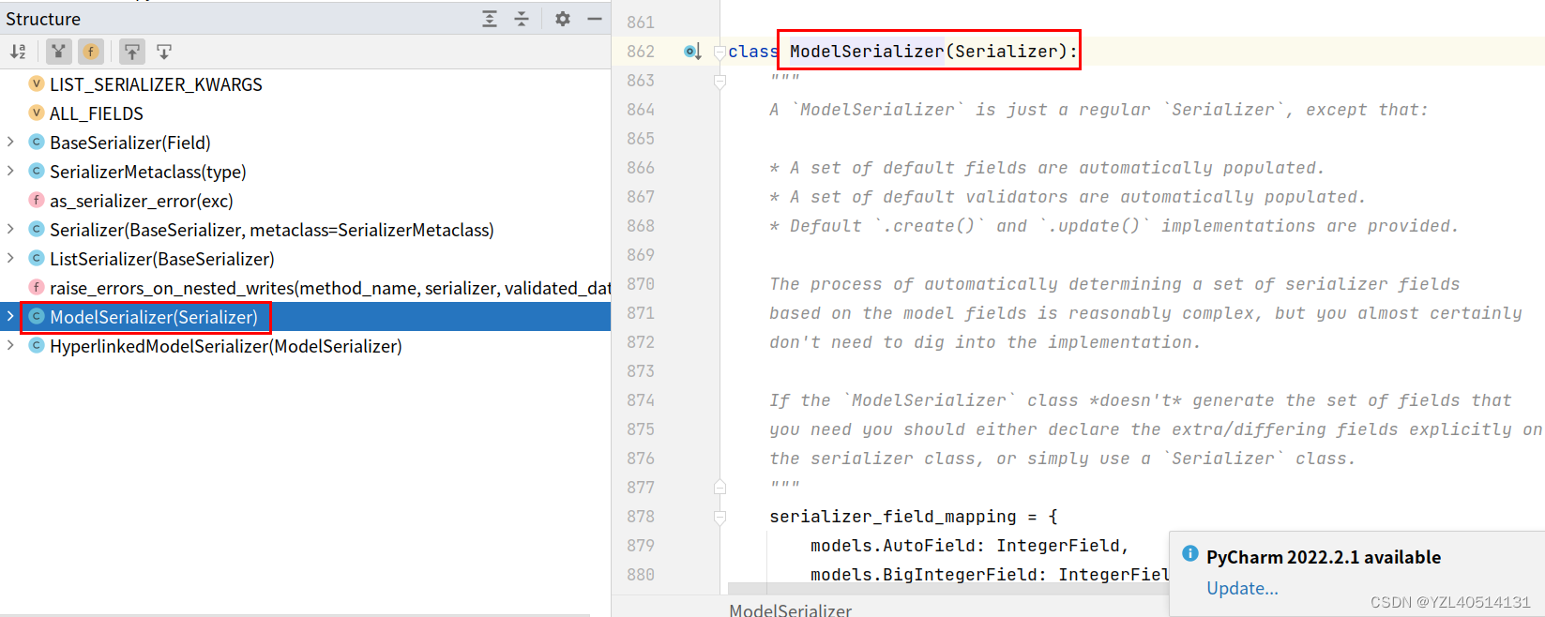Click the Update... link in the notification
This screenshot has width=1545, height=617.
1242,588
